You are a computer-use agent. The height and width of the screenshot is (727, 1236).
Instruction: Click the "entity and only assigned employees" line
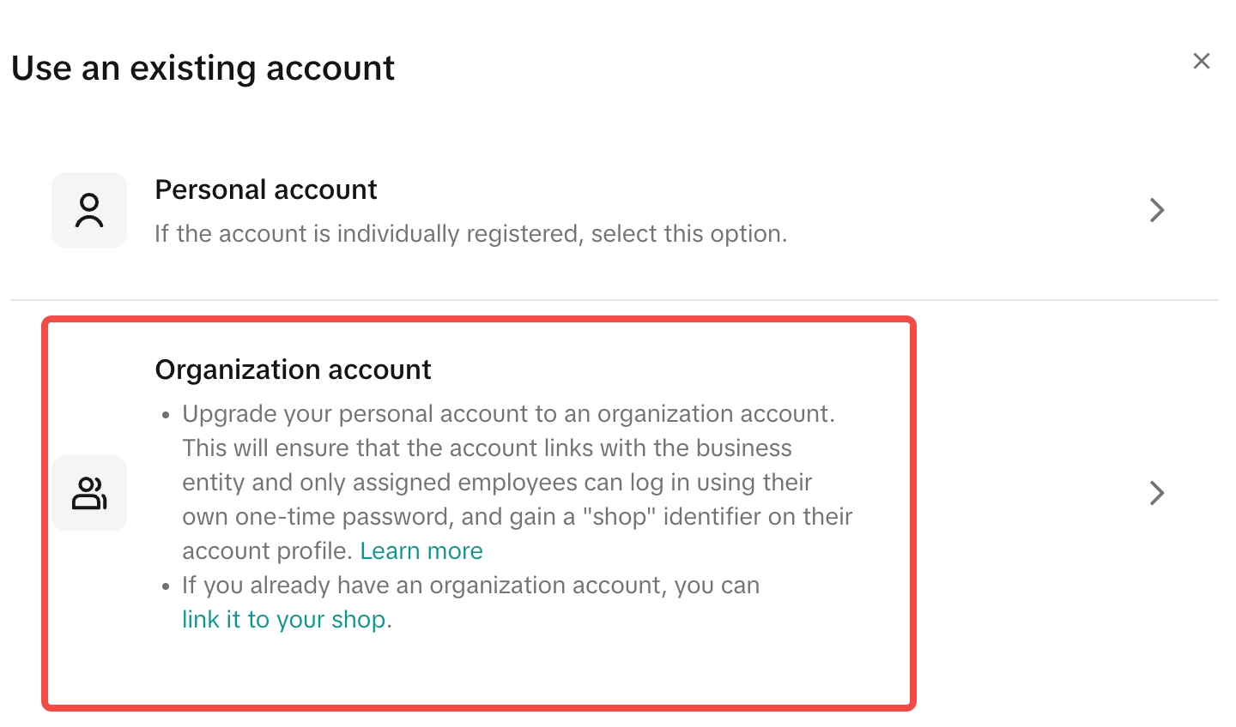tap(496, 483)
